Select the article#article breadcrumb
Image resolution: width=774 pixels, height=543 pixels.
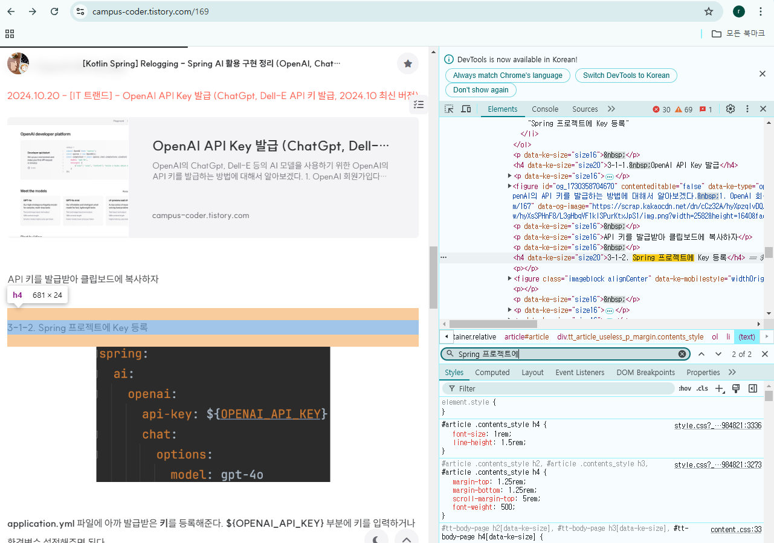pyautogui.click(x=527, y=337)
